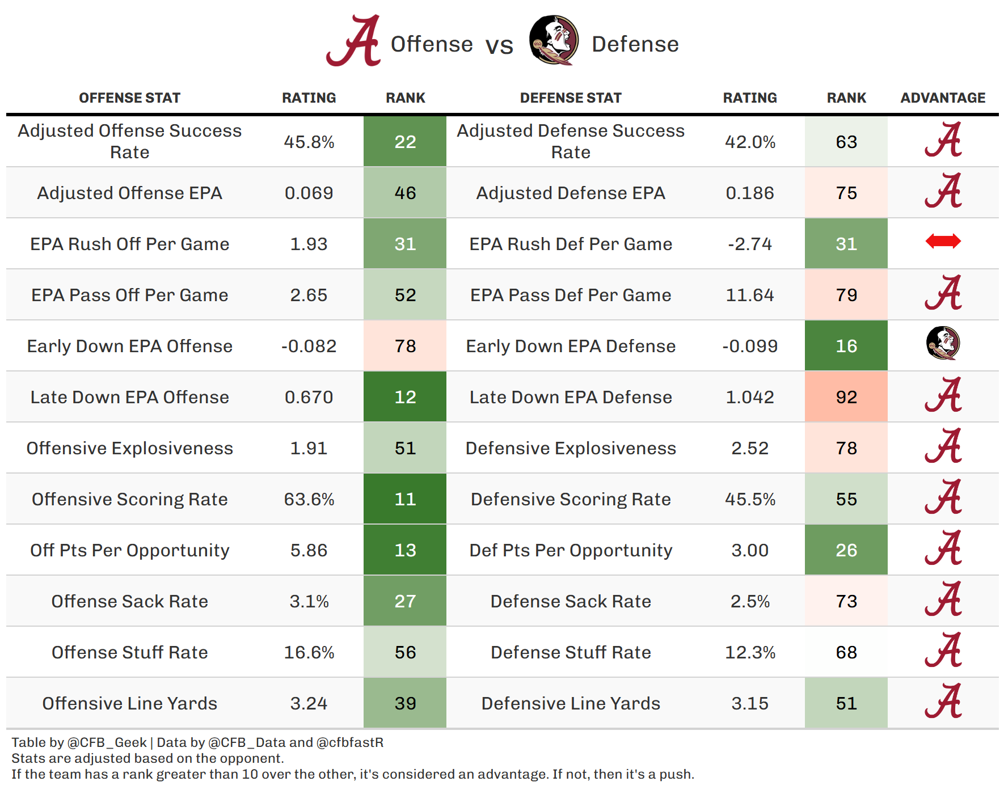
Task: Click the dark green rank 16 defense cell
Action: (x=846, y=346)
